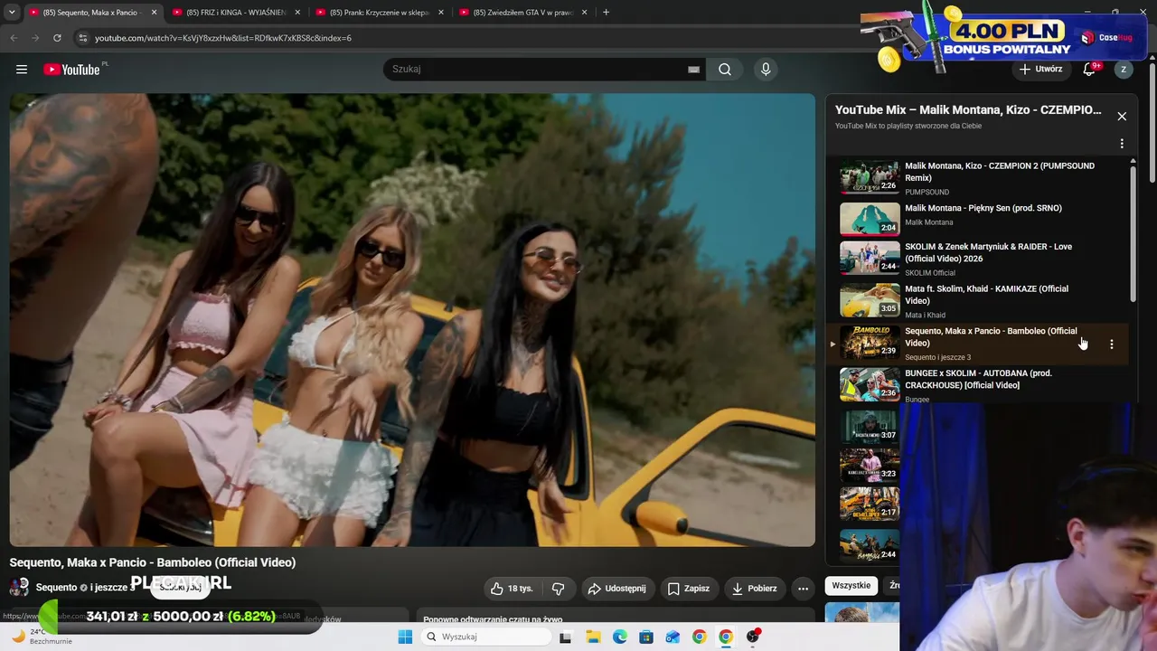
Task: Click the on-screen keyboard icon in search box
Action: coord(693,70)
